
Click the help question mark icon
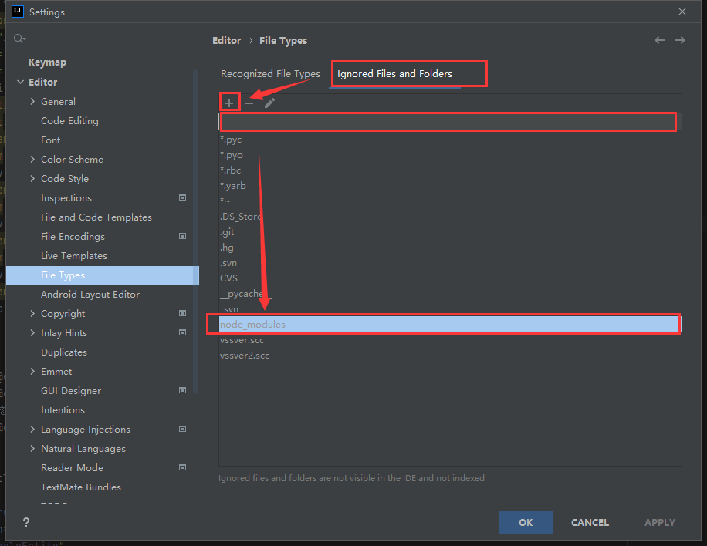click(x=25, y=522)
